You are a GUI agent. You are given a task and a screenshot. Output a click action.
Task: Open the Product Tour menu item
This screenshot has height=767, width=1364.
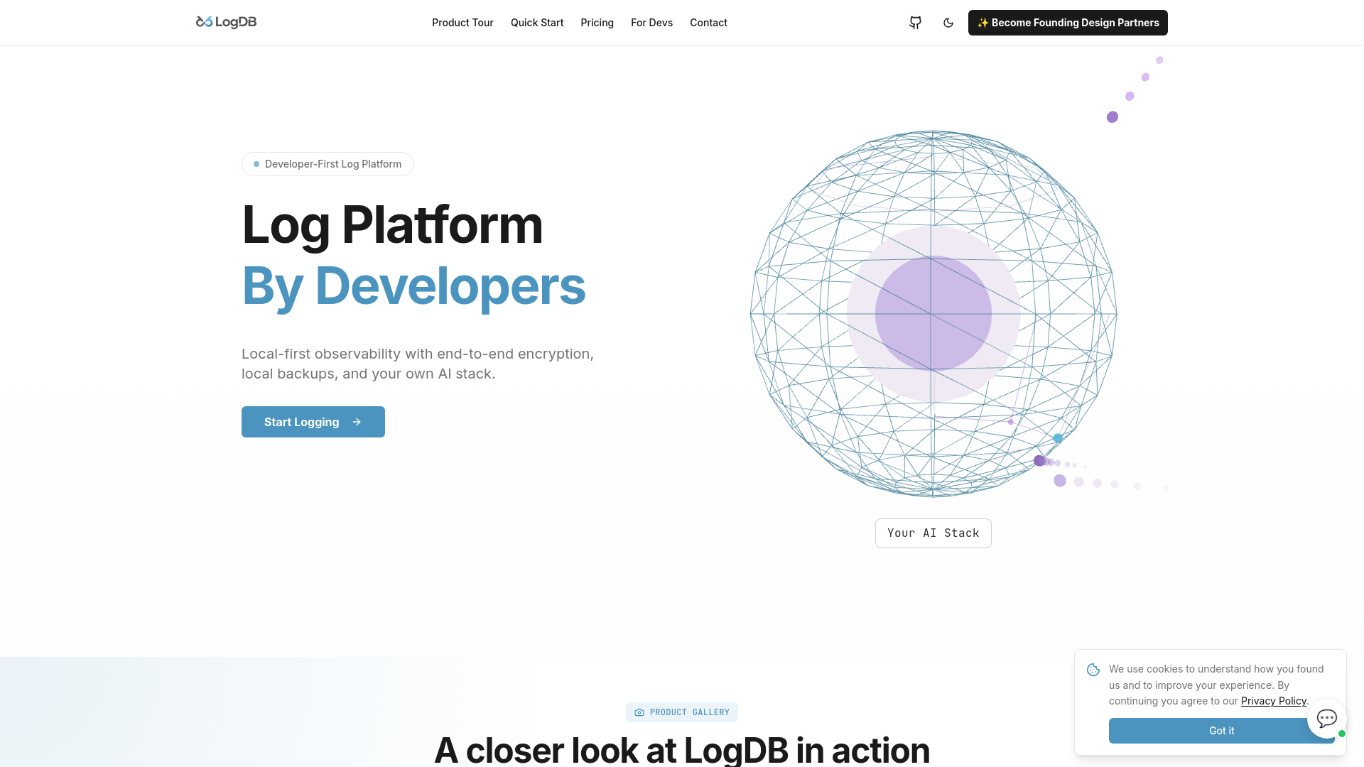click(462, 23)
